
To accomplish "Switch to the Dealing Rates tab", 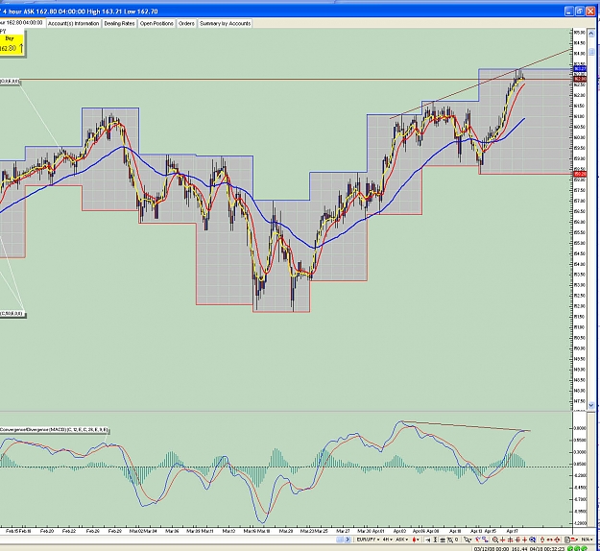I will [x=119, y=23].
